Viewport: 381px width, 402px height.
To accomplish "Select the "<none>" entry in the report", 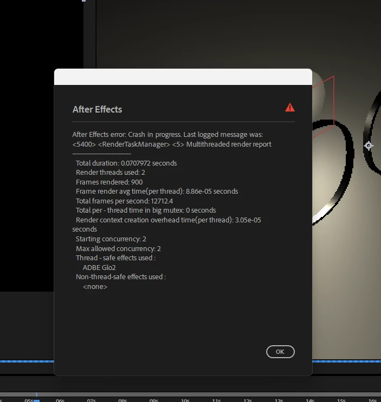I will coord(95,287).
